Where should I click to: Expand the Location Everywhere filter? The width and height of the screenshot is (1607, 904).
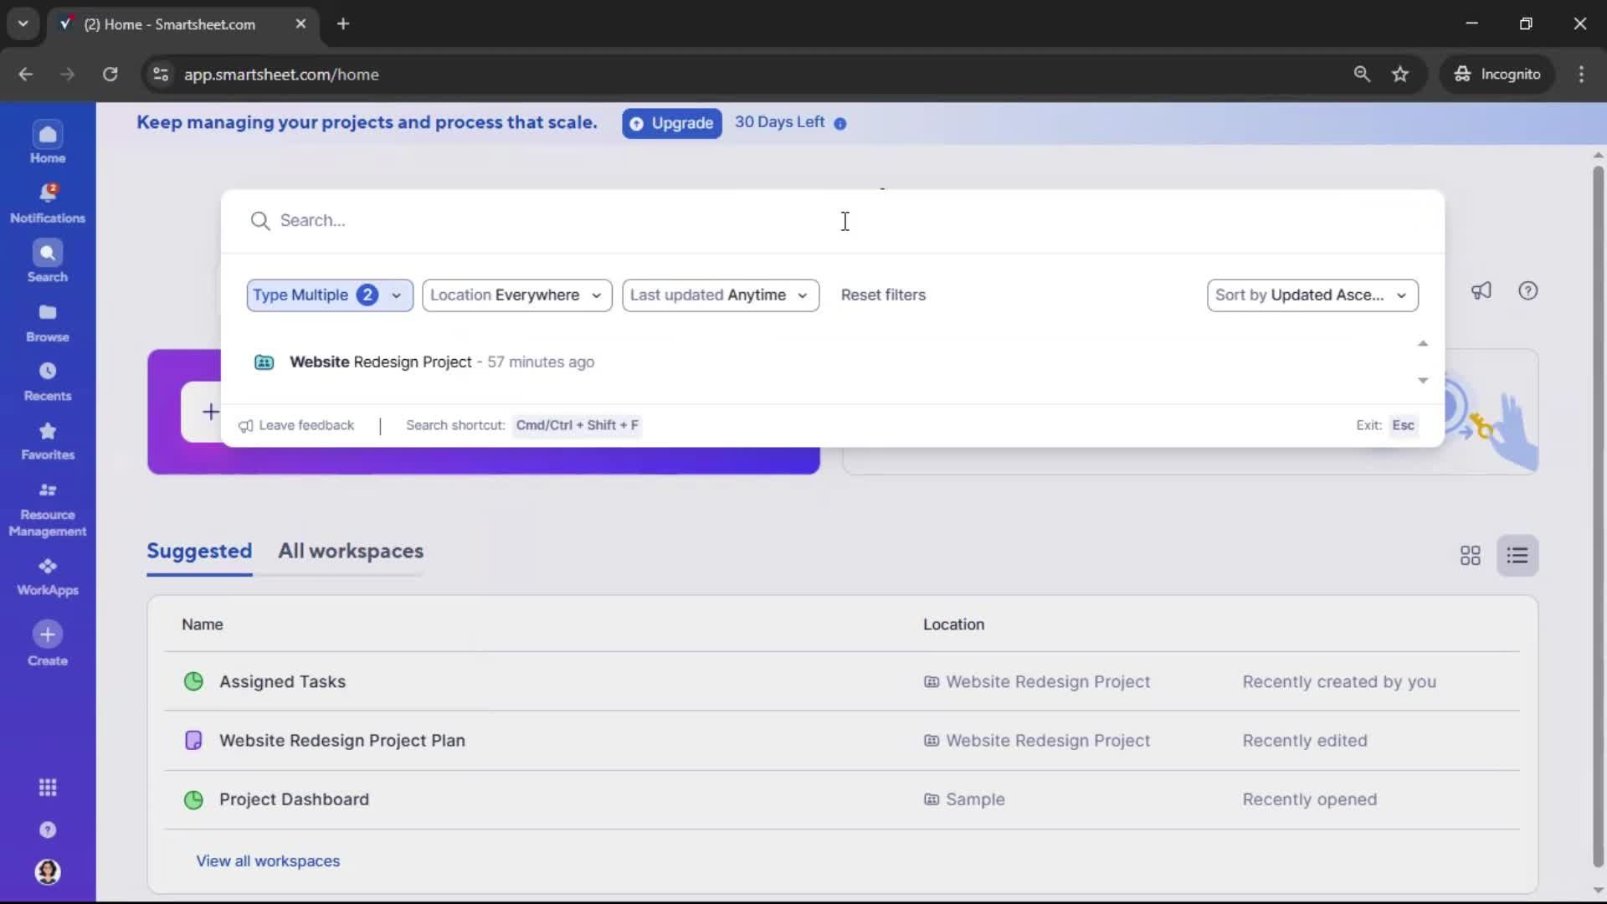point(516,295)
